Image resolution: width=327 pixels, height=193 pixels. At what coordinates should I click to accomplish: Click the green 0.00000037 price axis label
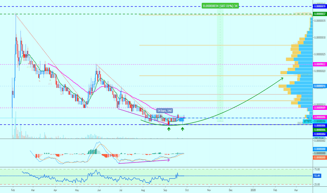tap(320, 14)
